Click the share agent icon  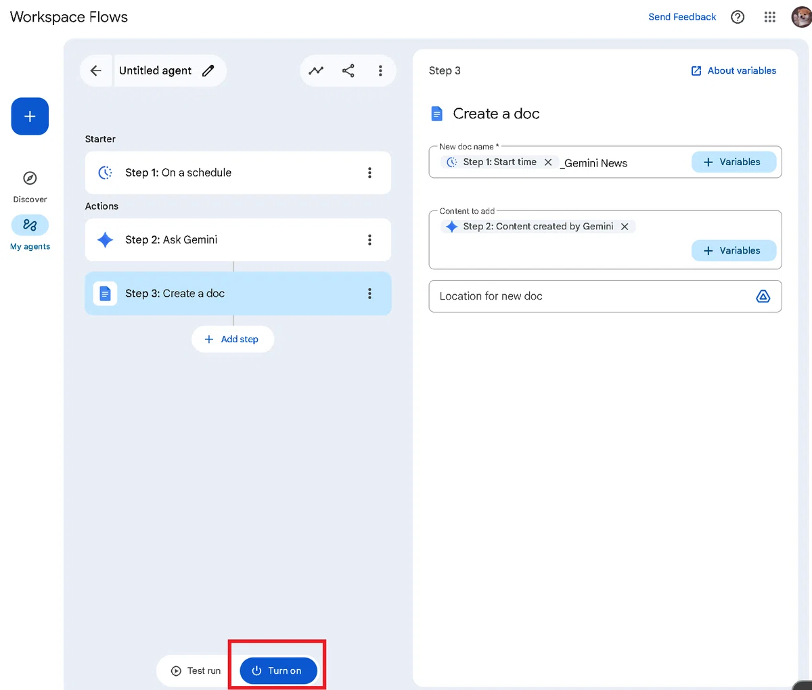[x=348, y=70]
